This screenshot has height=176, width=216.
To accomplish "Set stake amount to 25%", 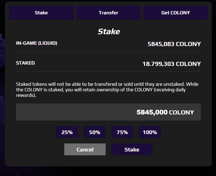I will pyautogui.click(x=67, y=132).
